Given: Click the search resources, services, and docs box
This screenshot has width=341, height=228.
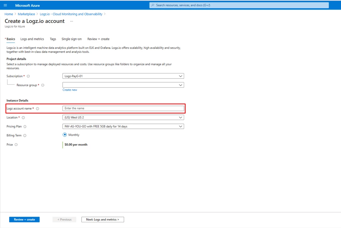Looking at the screenshot, I should pos(239,5).
